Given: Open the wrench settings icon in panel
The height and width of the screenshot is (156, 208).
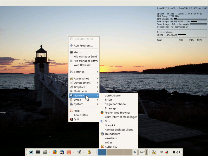Looking at the screenshot, I should coord(154,152).
